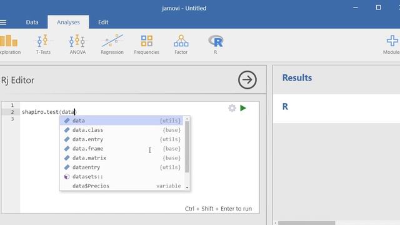400x225 pixels.
Task: Maximize the jamovi window
Action: [378, 7]
